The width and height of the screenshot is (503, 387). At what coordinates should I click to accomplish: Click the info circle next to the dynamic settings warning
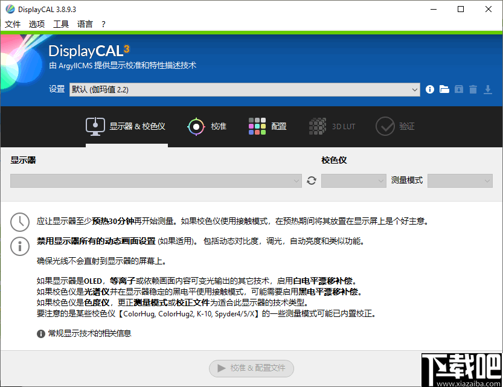[20, 246]
